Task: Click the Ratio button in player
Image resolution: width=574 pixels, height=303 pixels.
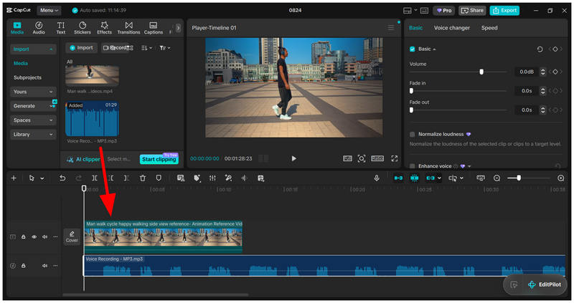Action: point(377,158)
